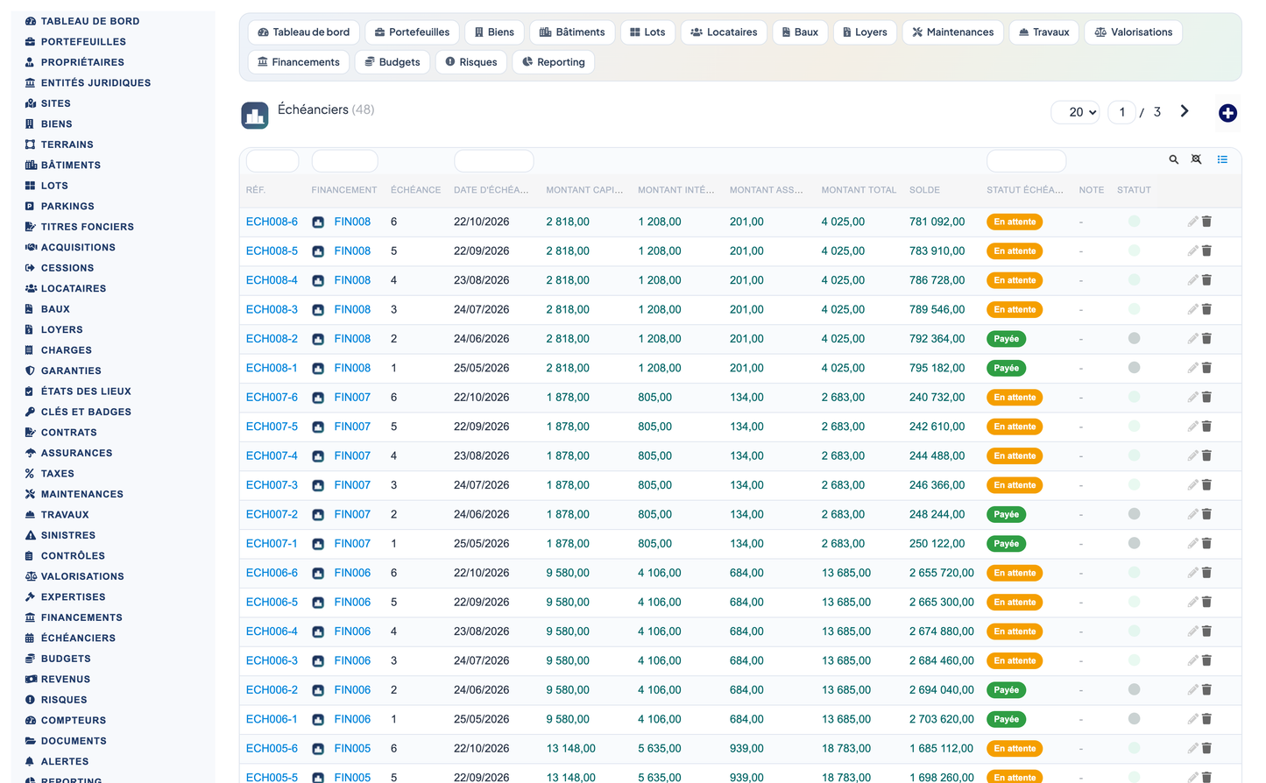Edit row ECH006-6 with pencil icon
Viewport: 1266px width, 783px height.
tap(1192, 573)
